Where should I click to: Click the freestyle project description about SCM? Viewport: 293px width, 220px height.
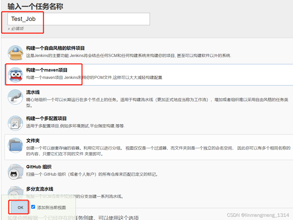pos(128,56)
